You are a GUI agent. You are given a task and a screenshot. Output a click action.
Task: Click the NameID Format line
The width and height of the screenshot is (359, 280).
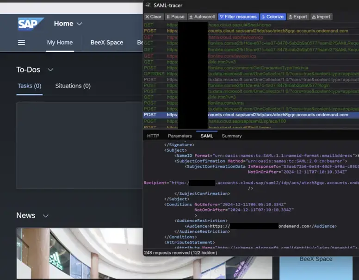(266, 156)
